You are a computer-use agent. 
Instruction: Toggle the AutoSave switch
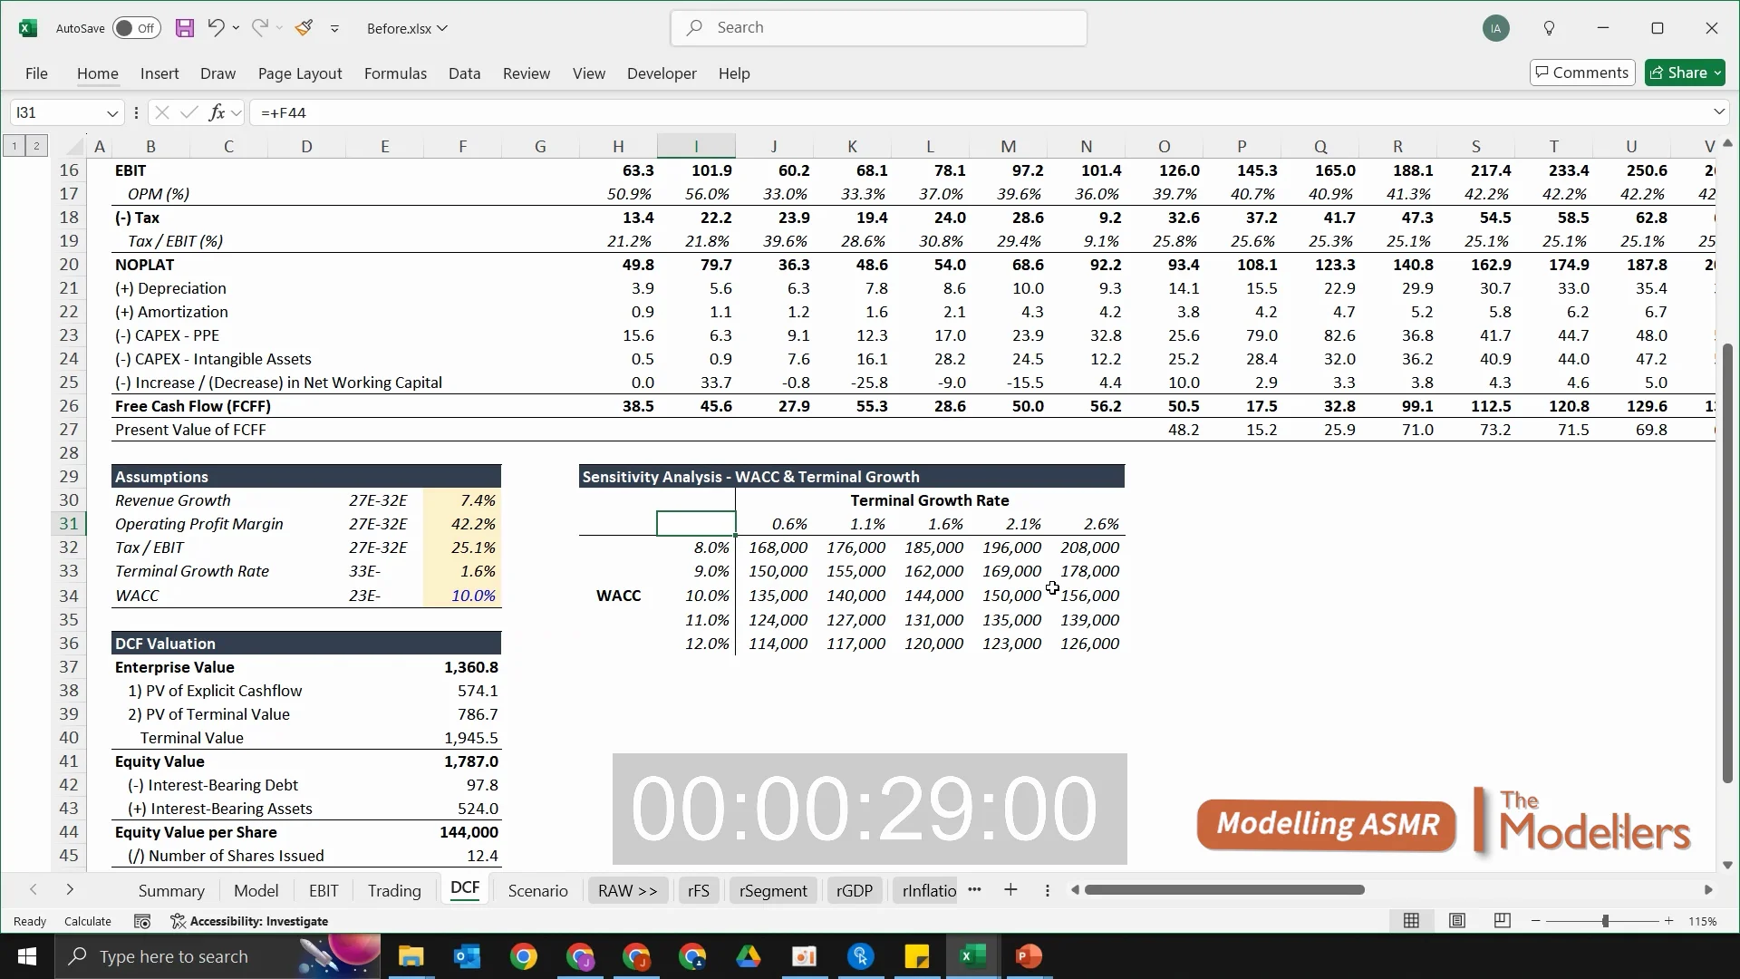[x=137, y=28]
